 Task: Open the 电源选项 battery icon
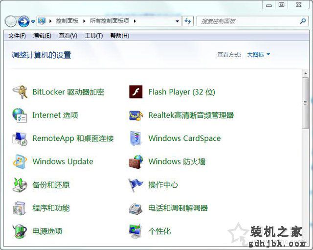[x=20, y=231]
